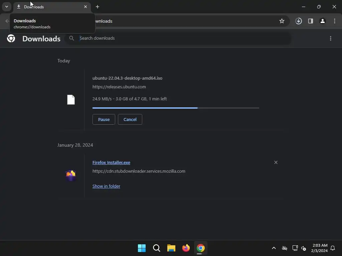This screenshot has width=342, height=256.
Task: Open the network tray icon
Action: (x=295, y=248)
